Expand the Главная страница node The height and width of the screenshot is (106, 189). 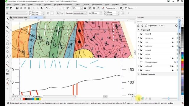point(139,74)
